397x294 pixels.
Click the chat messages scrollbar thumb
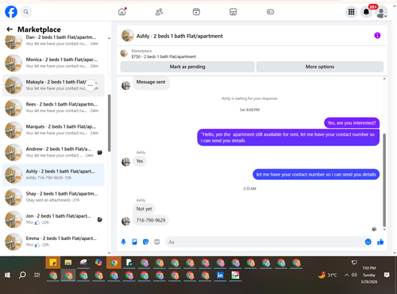click(384, 180)
